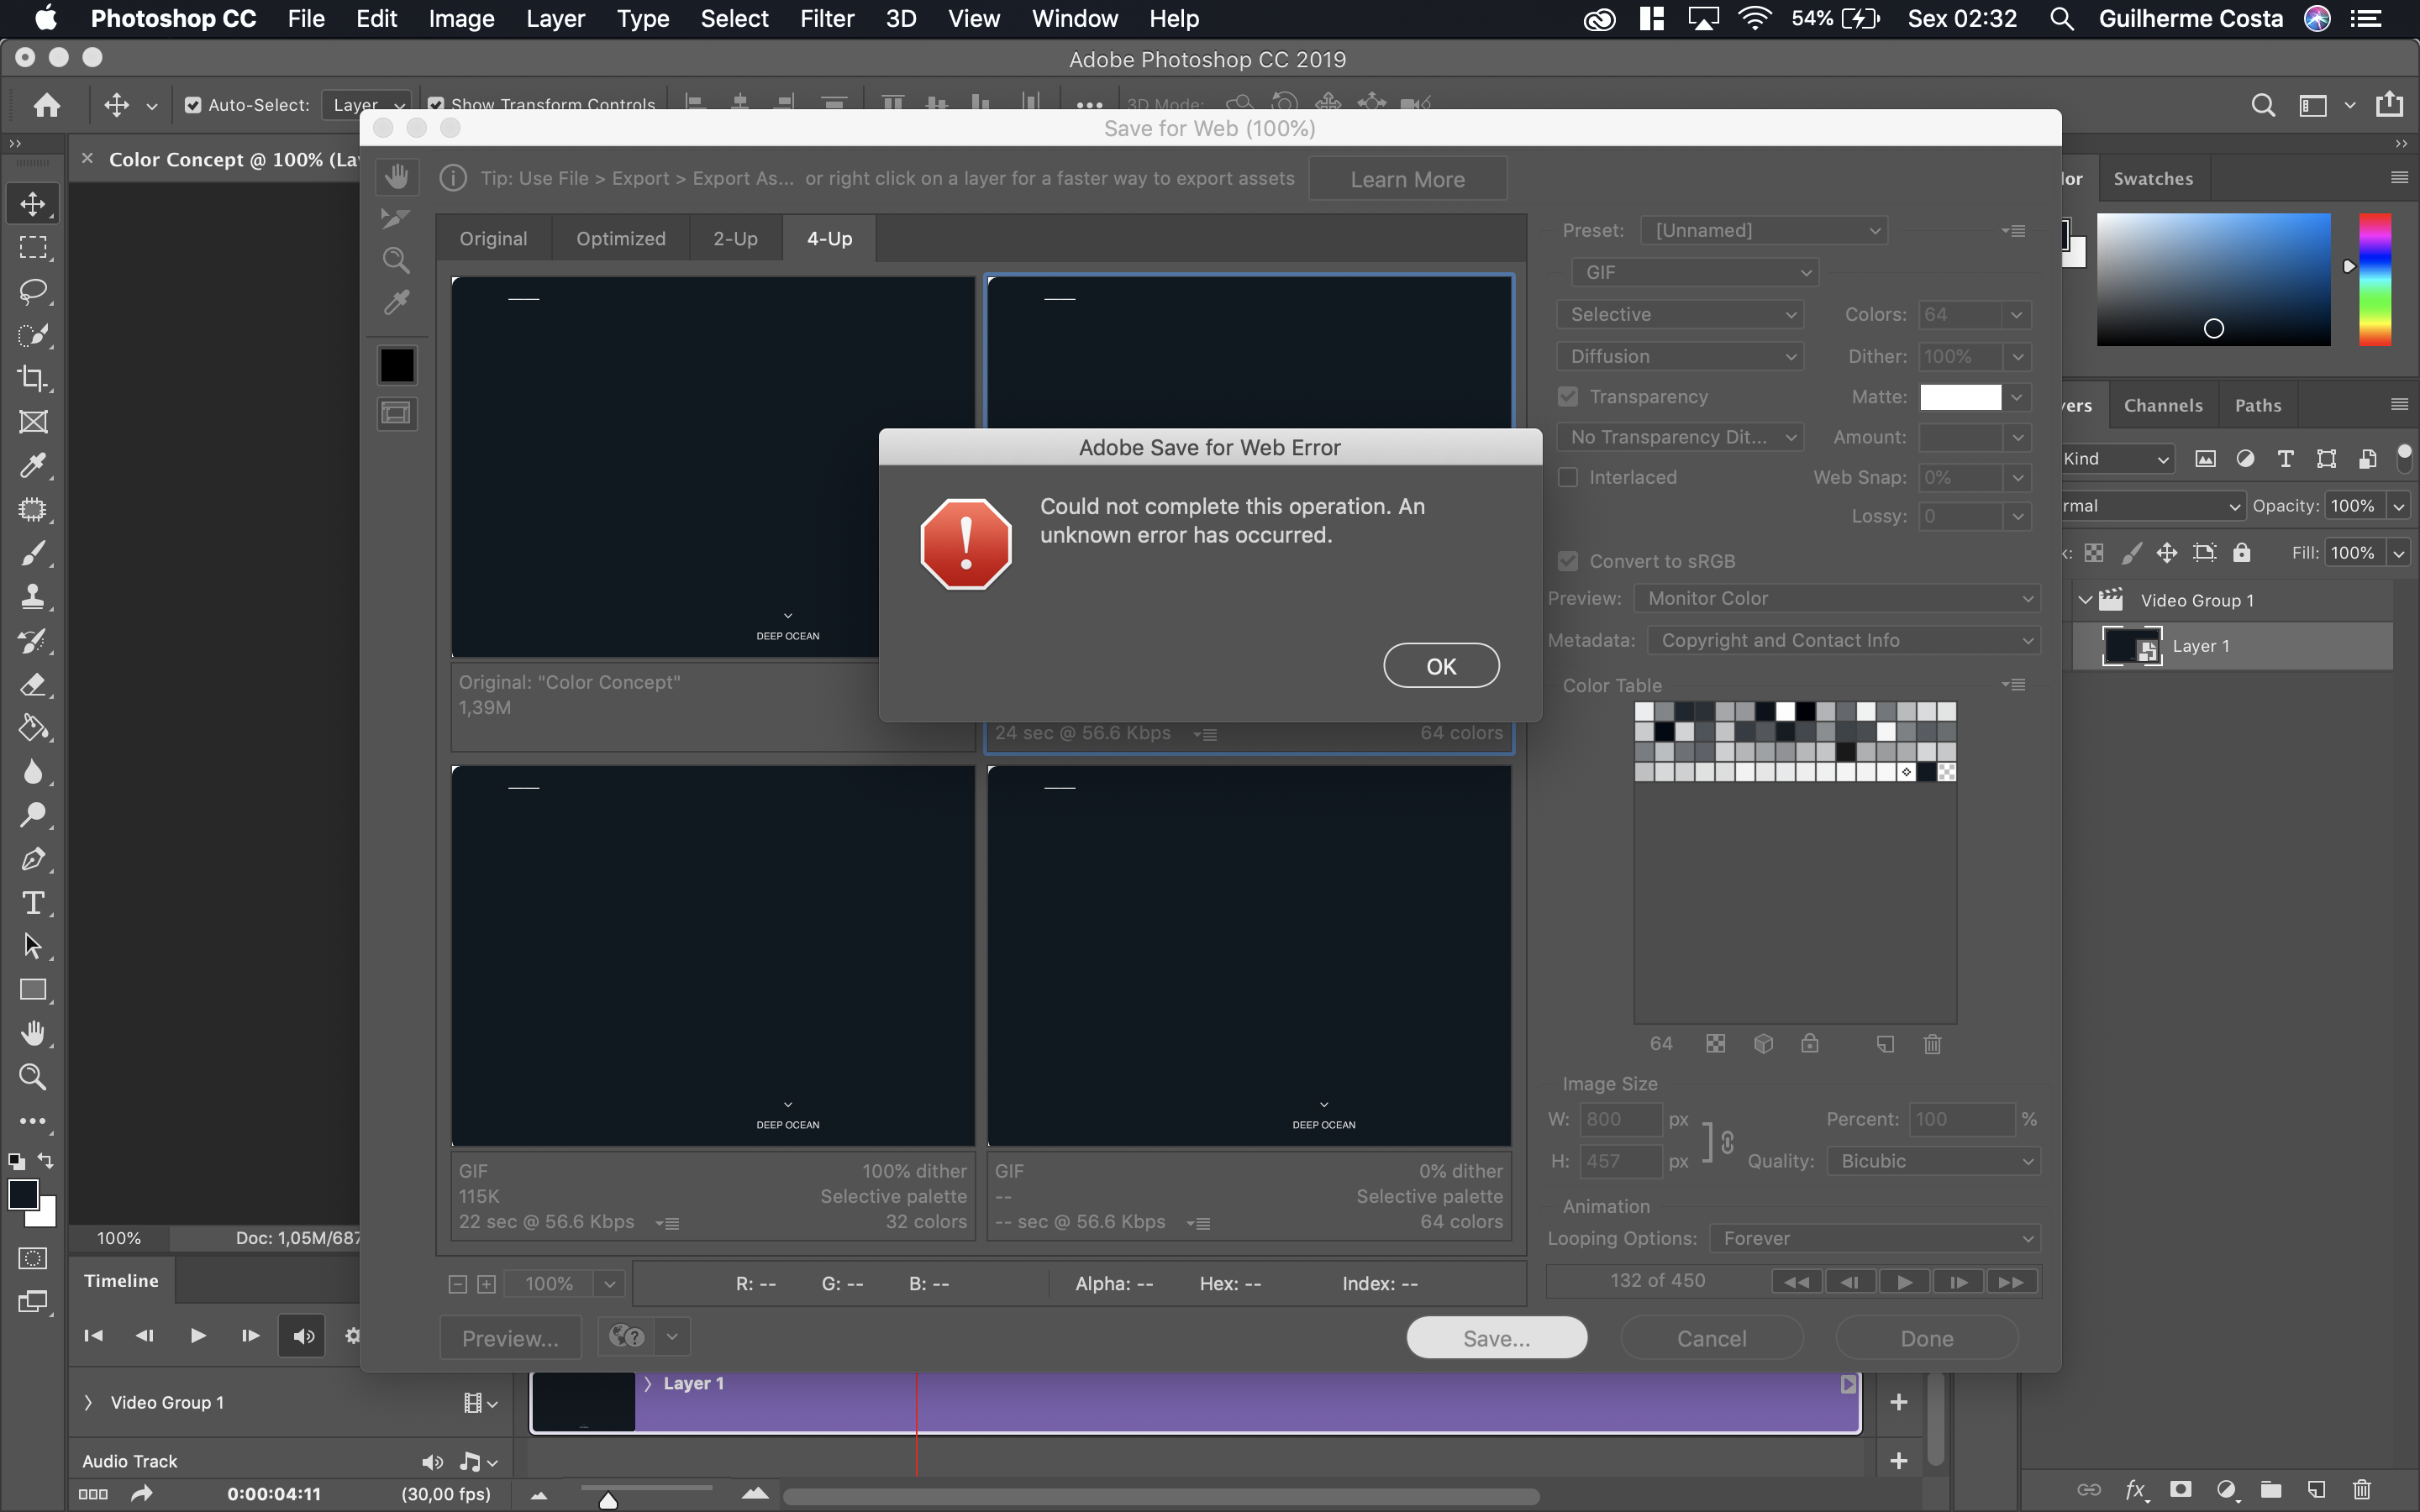2420x1512 pixels.
Task: Toggle the Transparency checkbox
Action: coord(1568,397)
